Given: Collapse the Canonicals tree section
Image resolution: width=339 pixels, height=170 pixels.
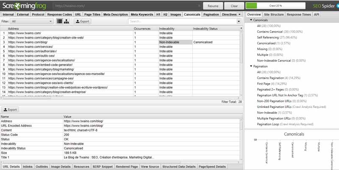Looking at the screenshot, I should coord(251,20).
